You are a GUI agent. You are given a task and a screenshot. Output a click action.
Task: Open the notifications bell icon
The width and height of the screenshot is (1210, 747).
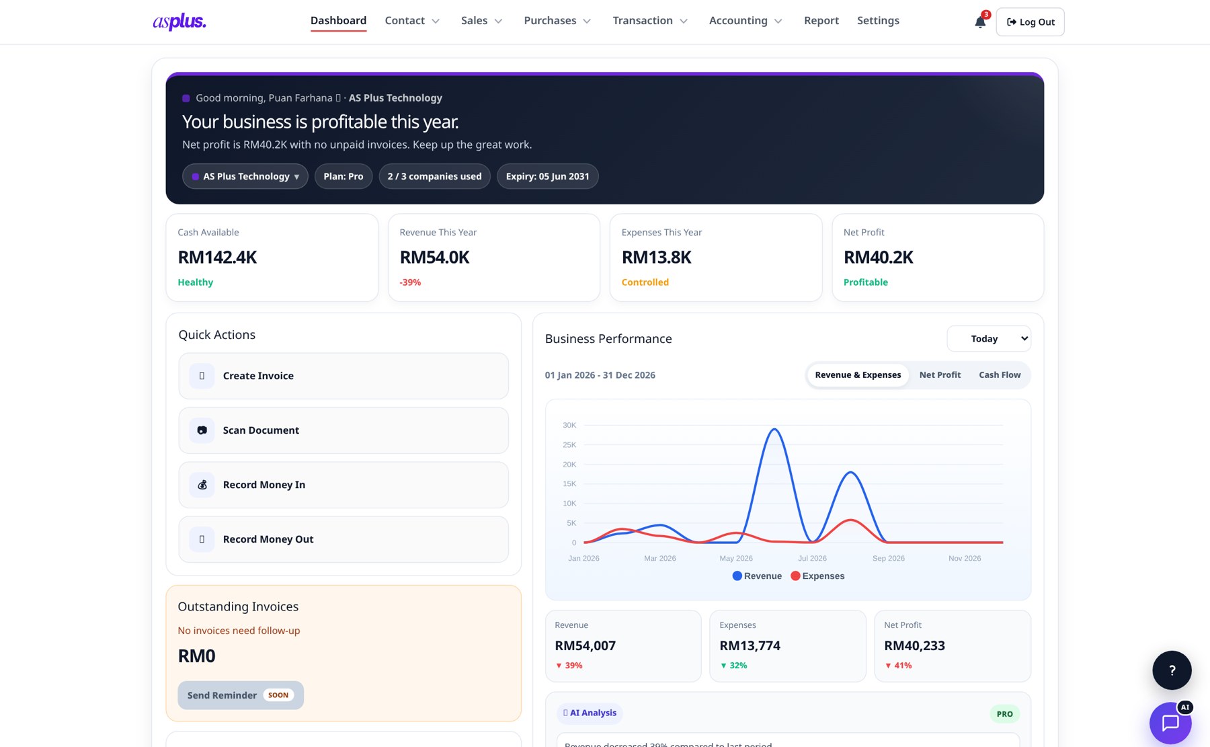[x=980, y=22]
